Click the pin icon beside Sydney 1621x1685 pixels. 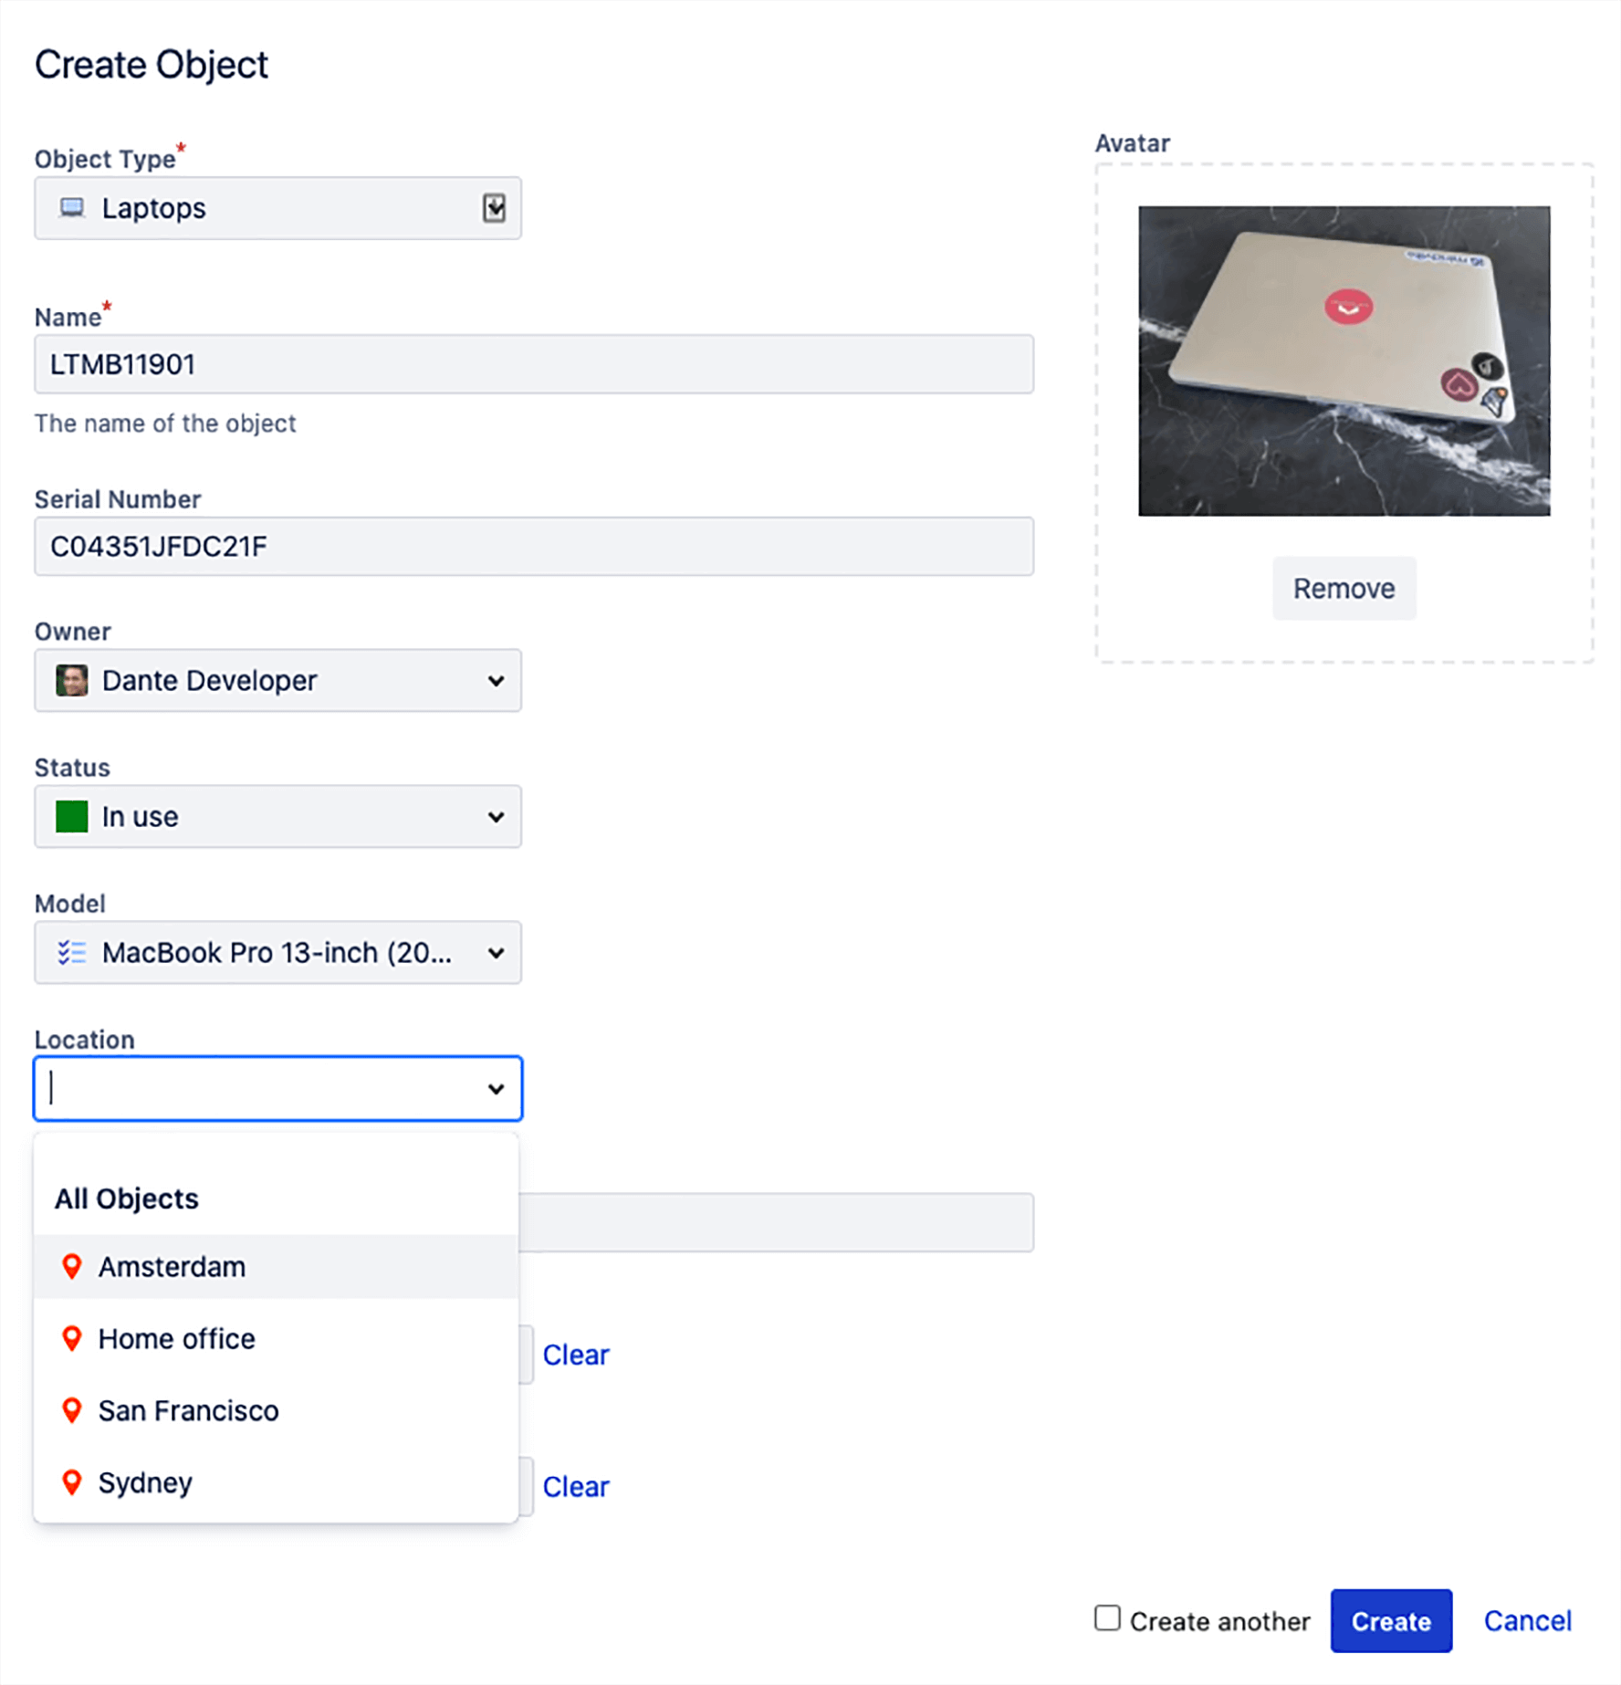(72, 1482)
